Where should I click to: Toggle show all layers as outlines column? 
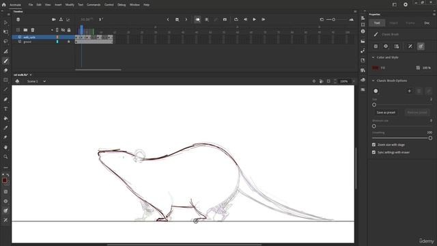click(x=57, y=30)
